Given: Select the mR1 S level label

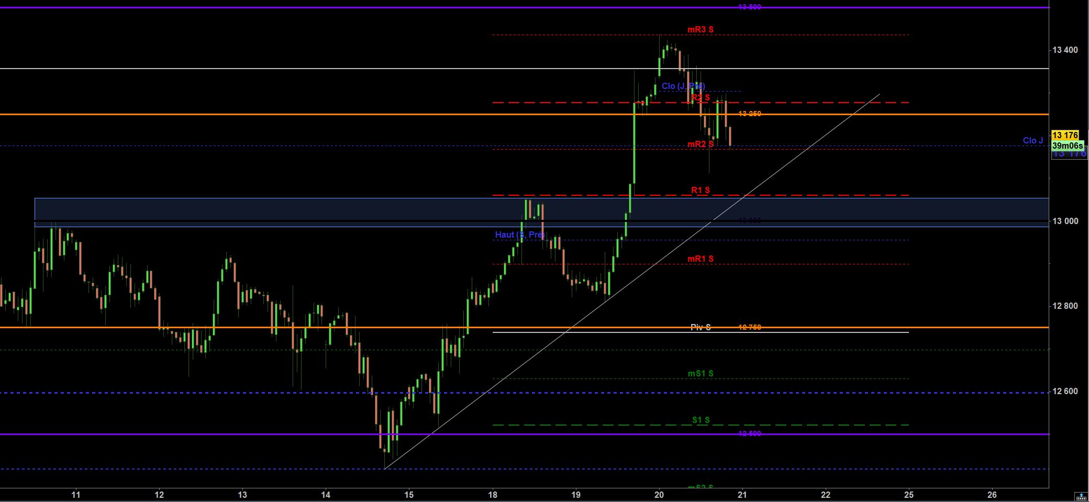Looking at the screenshot, I should (x=701, y=259).
